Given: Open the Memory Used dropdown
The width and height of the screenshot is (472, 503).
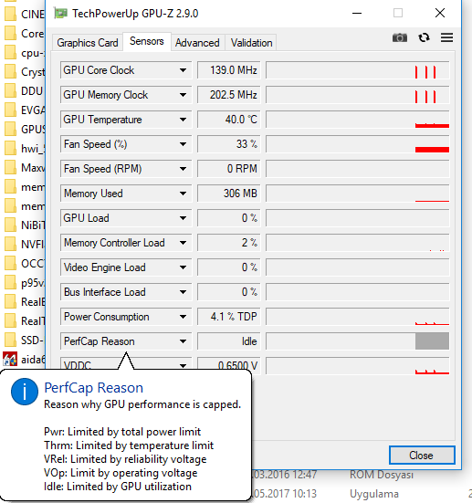Looking at the screenshot, I should pos(183,194).
